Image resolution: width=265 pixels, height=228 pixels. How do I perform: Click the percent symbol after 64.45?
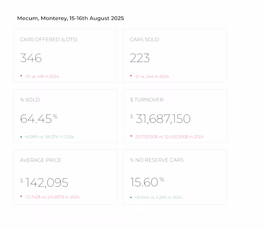(55, 117)
